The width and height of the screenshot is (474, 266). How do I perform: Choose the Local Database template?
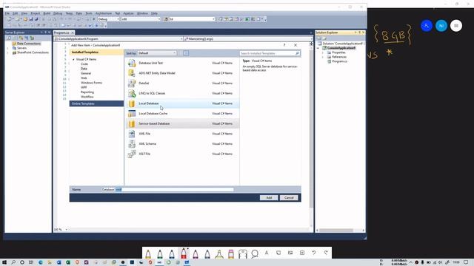(182, 103)
